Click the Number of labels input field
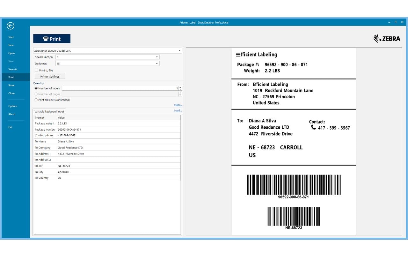The height and width of the screenshot is (257, 408). tap(120, 88)
